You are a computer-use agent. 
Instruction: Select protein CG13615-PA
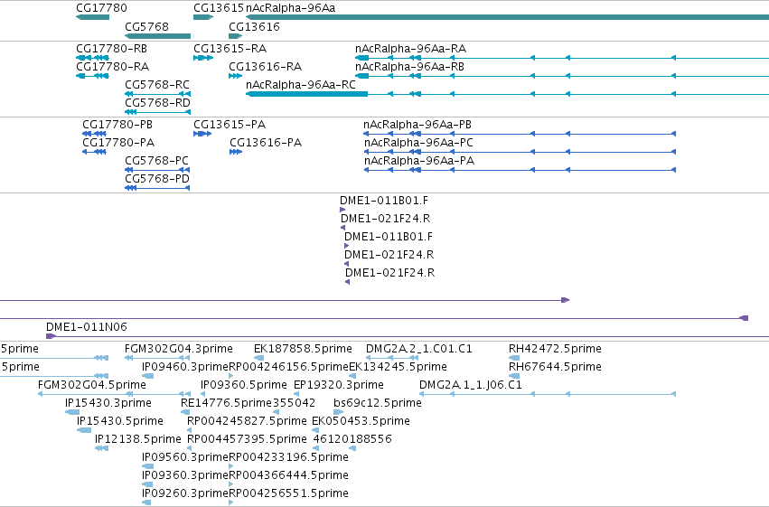[x=230, y=125]
